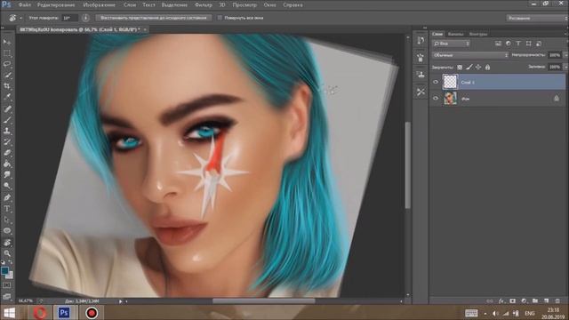Toggle pixel layer filter
The height and width of the screenshot is (320, 569).
[498, 44]
